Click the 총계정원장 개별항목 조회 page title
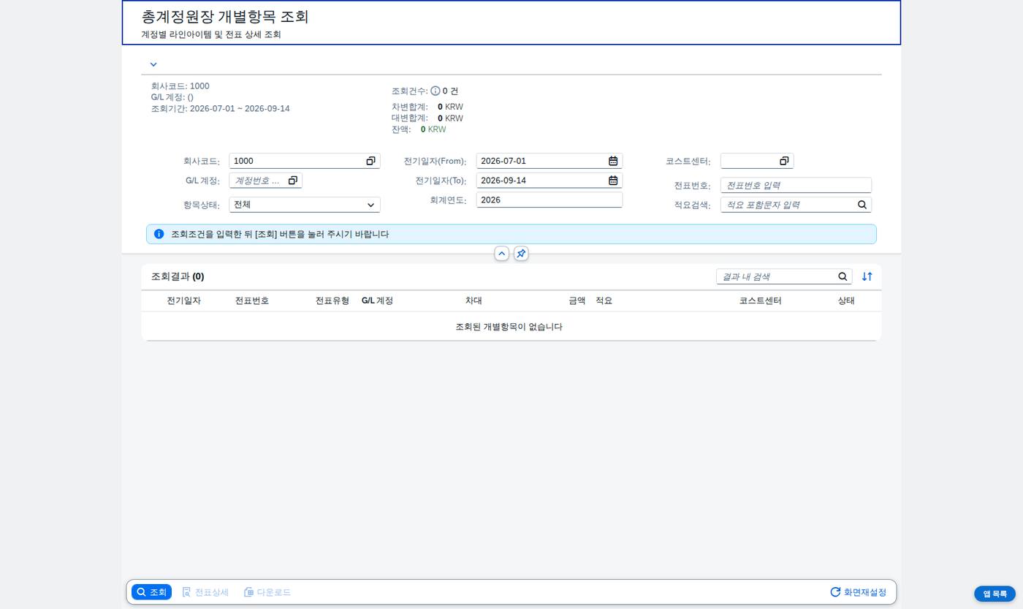Viewport: 1023px width, 609px height. pyautogui.click(x=225, y=16)
